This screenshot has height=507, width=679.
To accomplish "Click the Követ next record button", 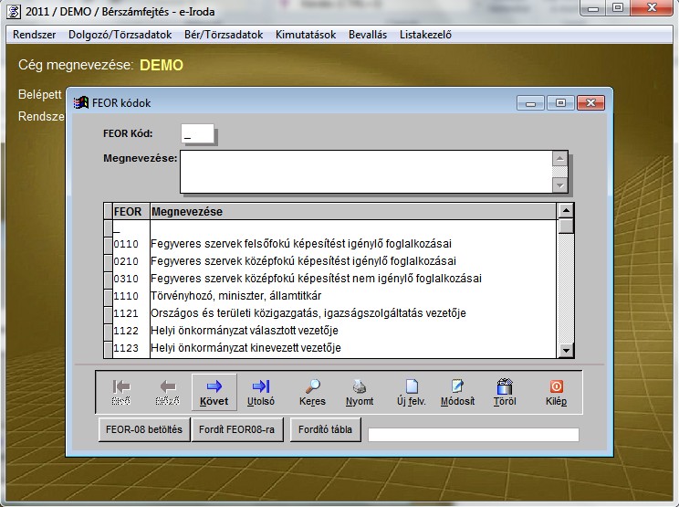I will (x=214, y=391).
